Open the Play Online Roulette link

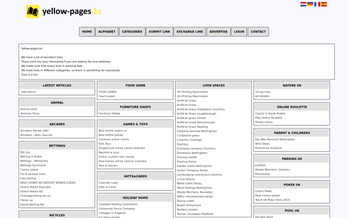269,117
